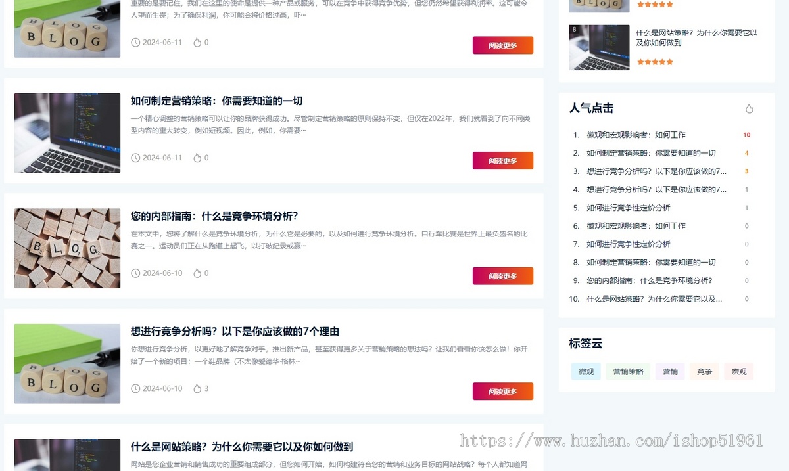The height and width of the screenshot is (471, 789).
Task: Open 阅读更多 for 您的内部指南 article
Action: click(x=503, y=276)
